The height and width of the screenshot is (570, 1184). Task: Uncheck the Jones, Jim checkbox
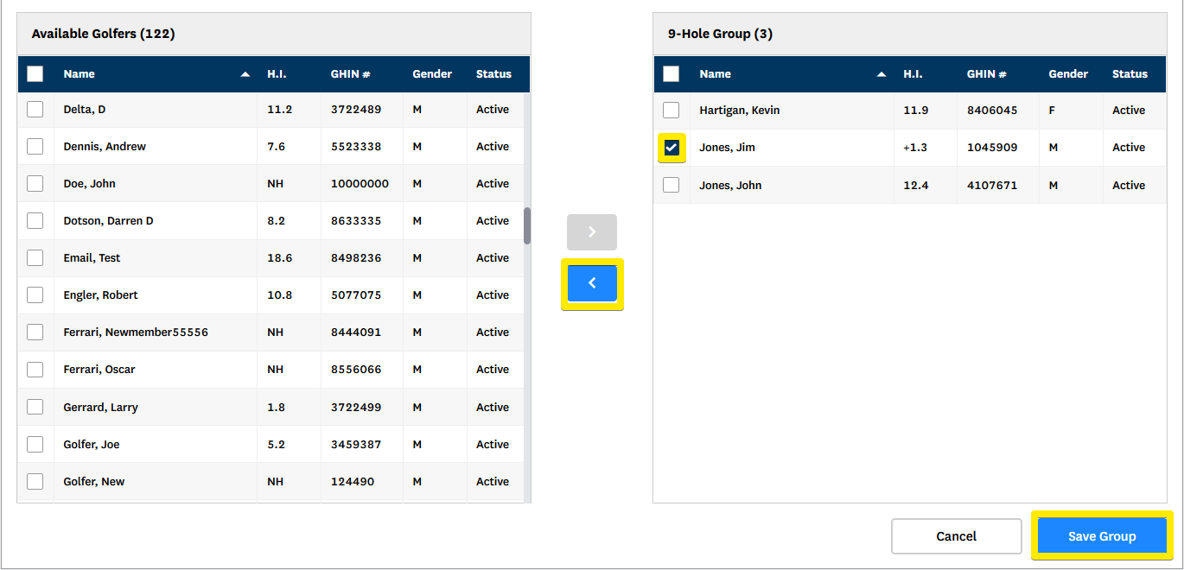(x=672, y=148)
